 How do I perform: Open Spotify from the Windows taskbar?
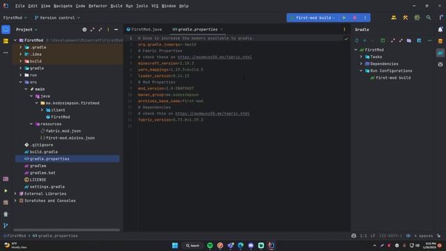(210, 245)
